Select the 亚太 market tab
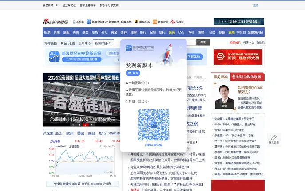This screenshot has height=191, width=305. [59, 133]
